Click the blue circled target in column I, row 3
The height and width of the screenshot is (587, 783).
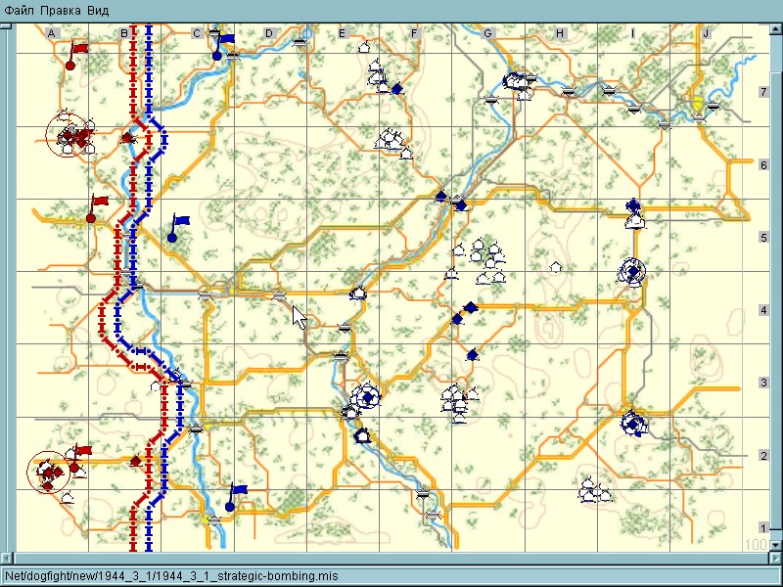[x=634, y=424]
